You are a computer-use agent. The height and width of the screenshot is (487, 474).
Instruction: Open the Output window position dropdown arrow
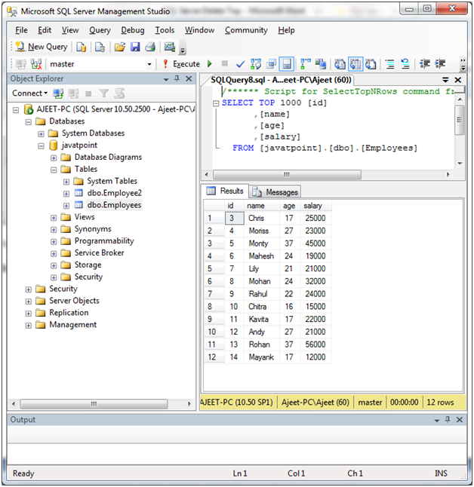(x=437, y=420)
